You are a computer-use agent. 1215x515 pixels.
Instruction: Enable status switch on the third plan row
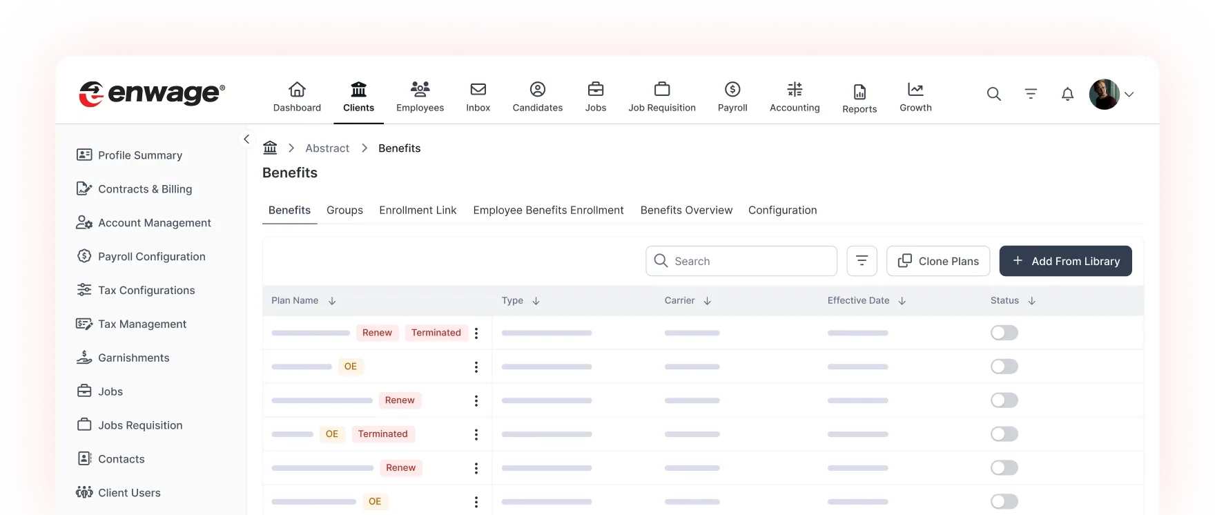[x=1004, y=400]
